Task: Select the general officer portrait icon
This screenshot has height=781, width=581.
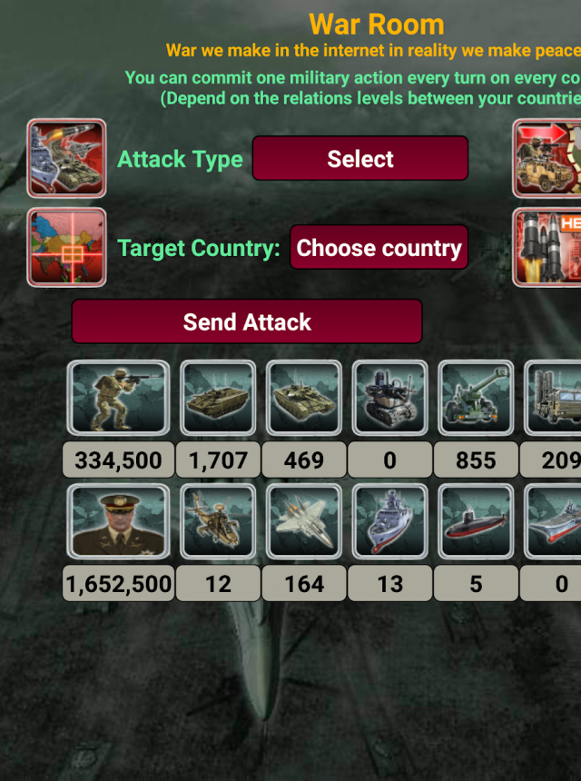Action: coord(119,521)
